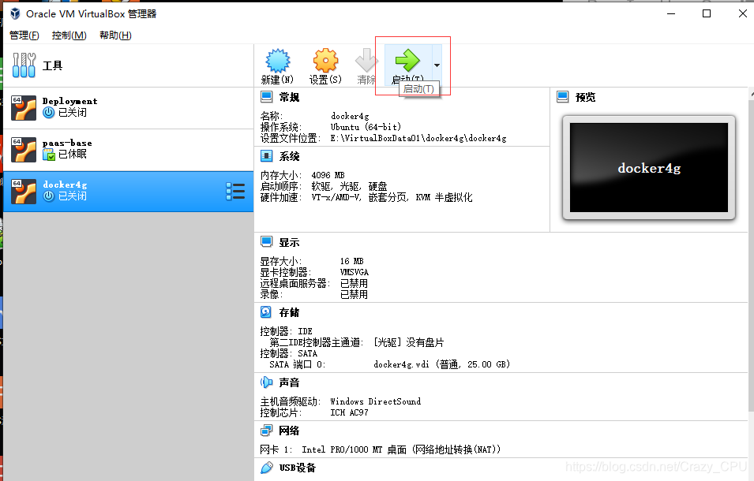This screenshot has height=481, width=754.
Task: Click the Ubuntu (64-bit) operating system value
Action: coord(366,127)
